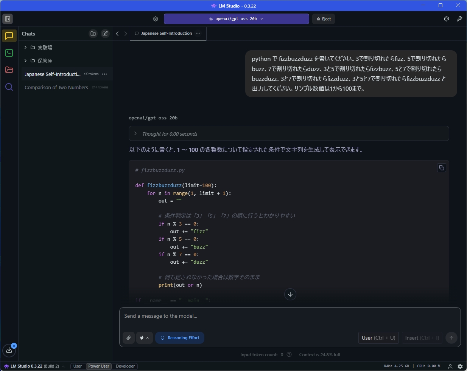Minimize the LM Studio window
This screenshot has width=467, height=371.
click(423, 5)
